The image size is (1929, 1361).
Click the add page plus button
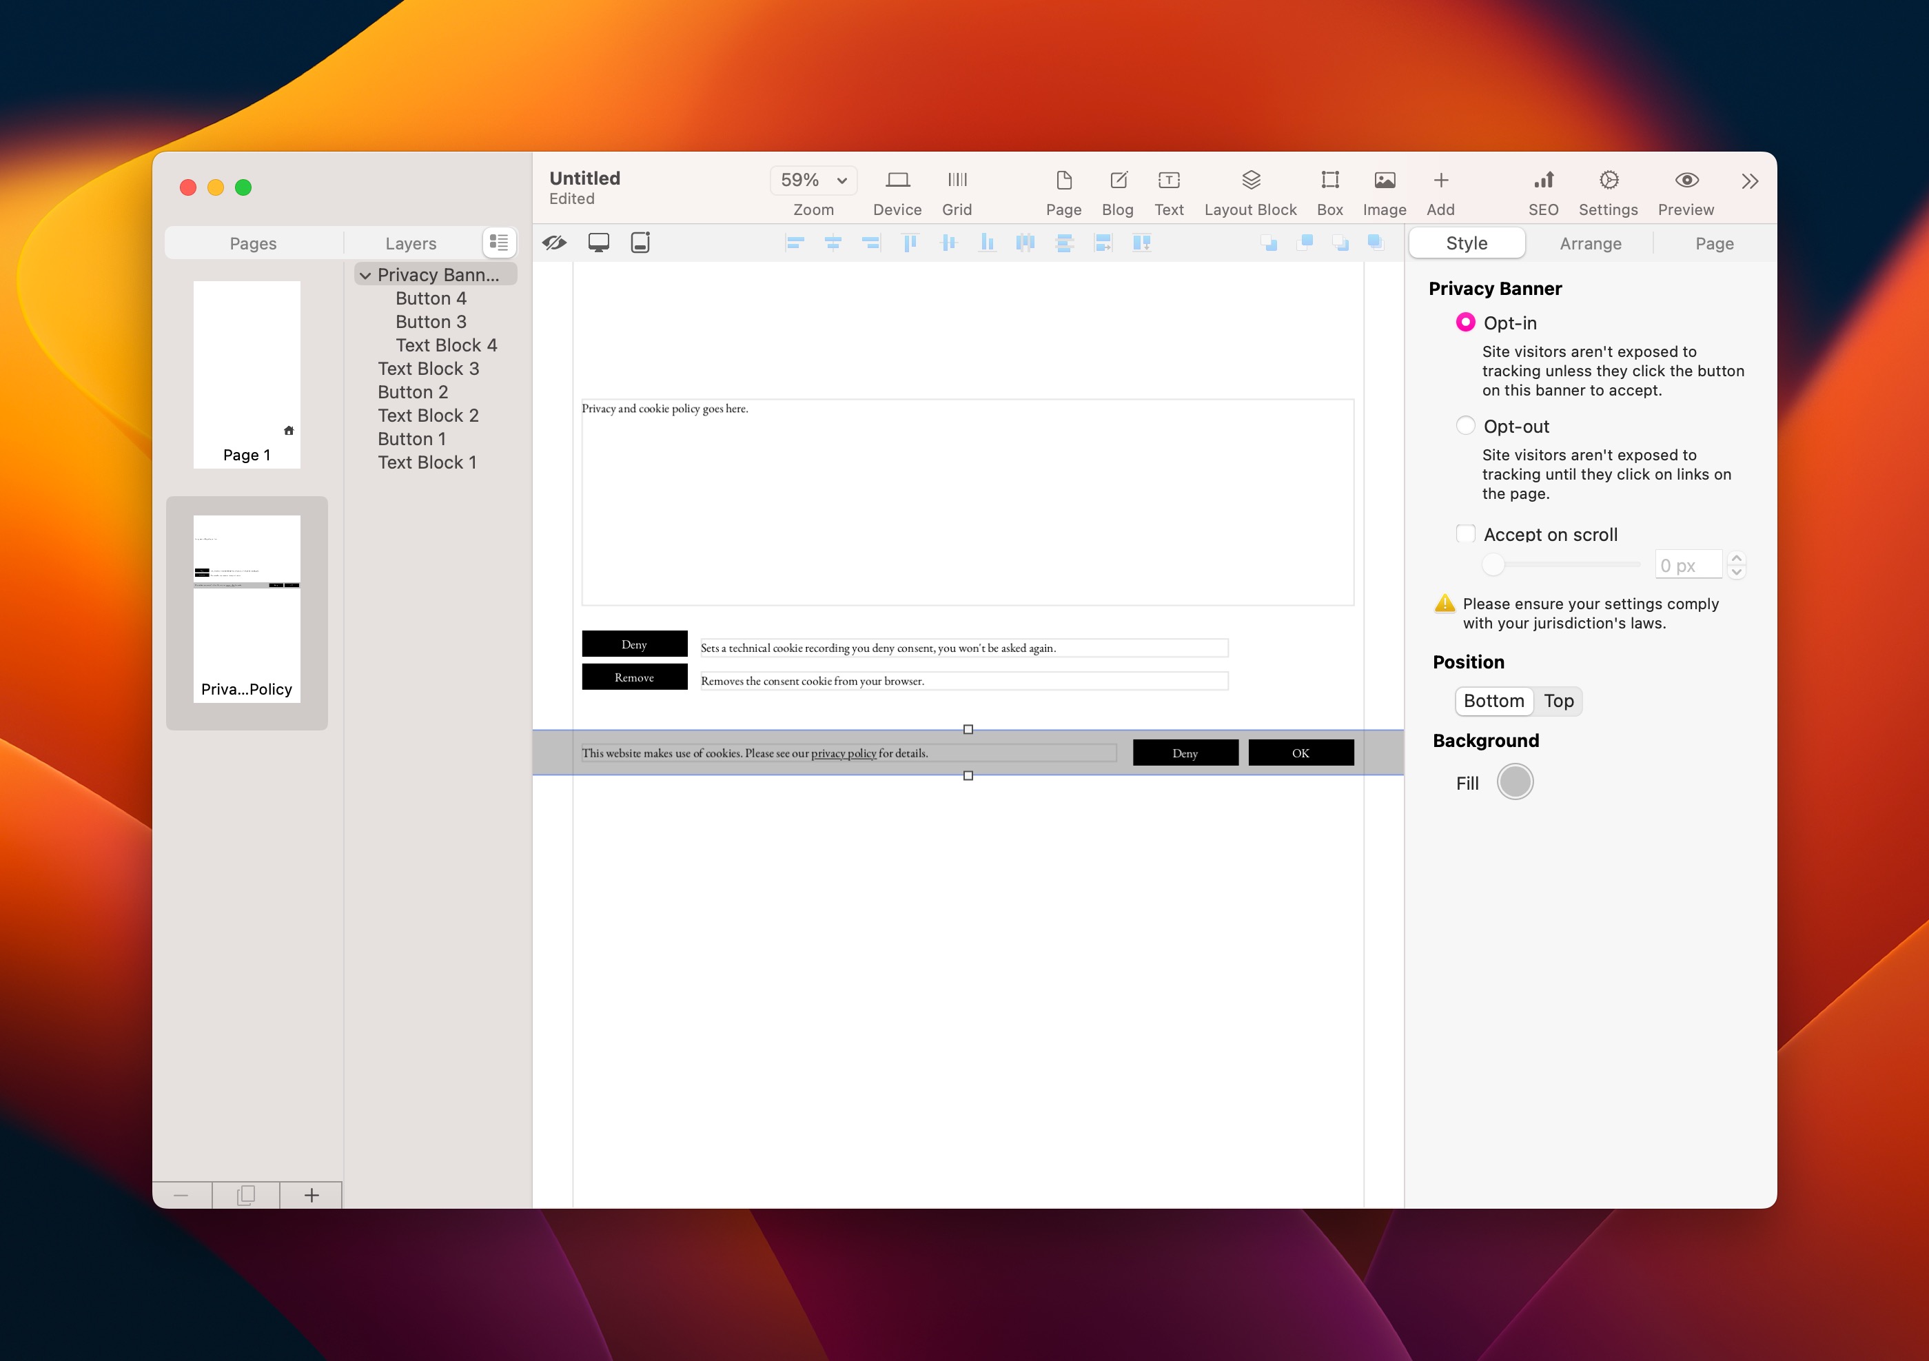point(311,1196)
